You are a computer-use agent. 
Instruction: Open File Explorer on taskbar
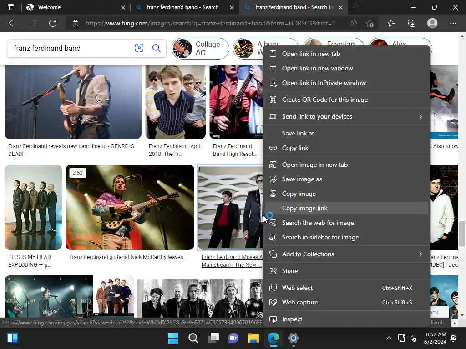coord(253,338)
